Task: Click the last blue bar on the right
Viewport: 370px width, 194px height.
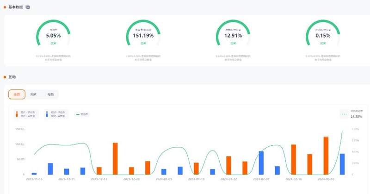Action: (342, 164)
